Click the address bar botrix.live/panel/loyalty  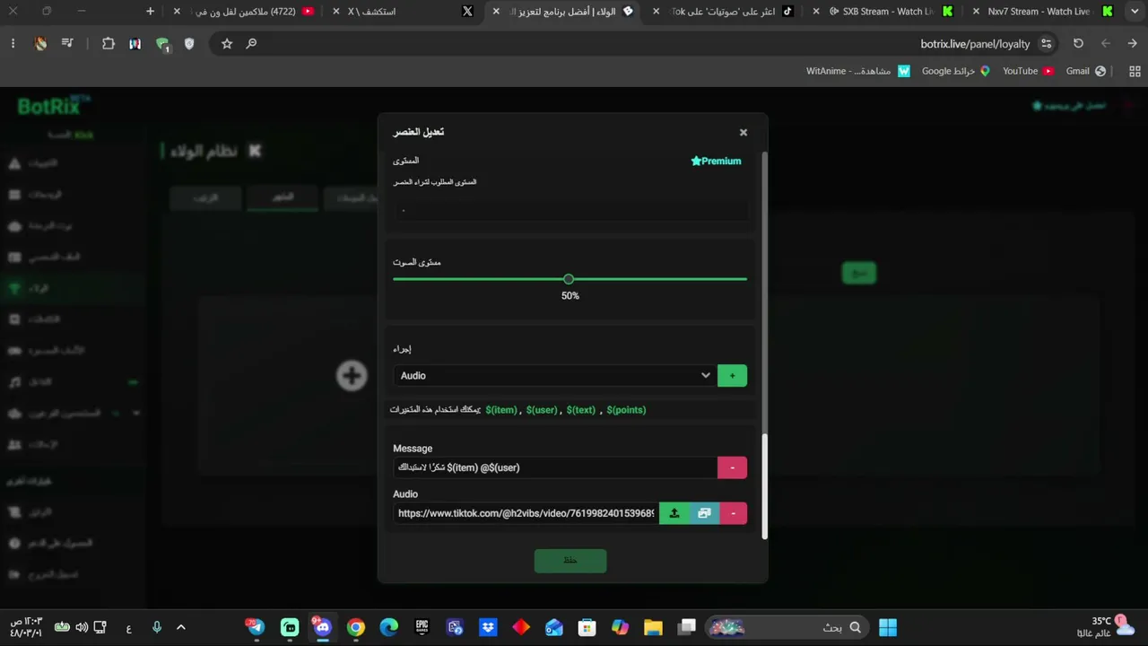975,44
